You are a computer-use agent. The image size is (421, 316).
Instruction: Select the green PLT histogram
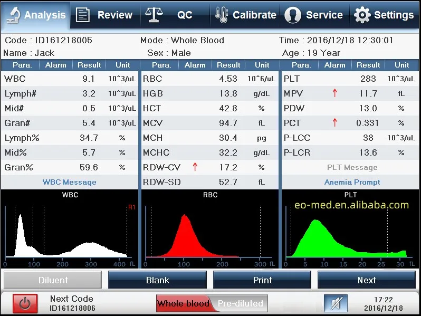tap(350, 229)
